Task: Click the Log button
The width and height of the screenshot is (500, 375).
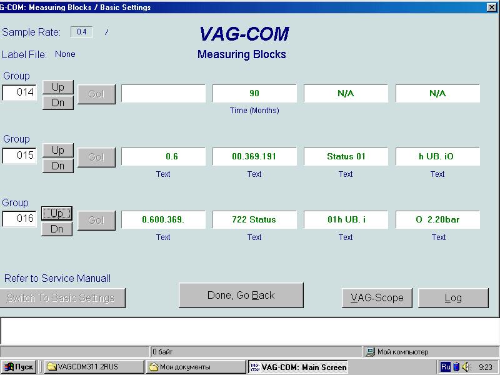Action: pyautogui.click(x=453, y=298)
